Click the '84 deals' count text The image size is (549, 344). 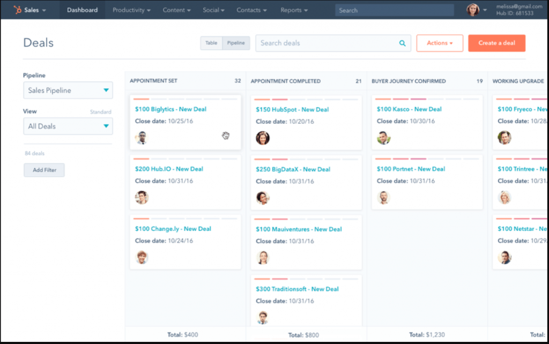click(x=34, y=153)
